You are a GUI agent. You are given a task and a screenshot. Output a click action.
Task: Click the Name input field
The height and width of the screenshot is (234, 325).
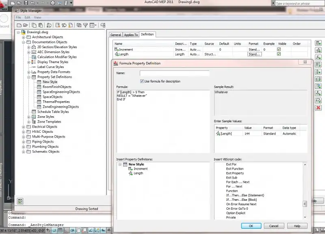point(174,73)
